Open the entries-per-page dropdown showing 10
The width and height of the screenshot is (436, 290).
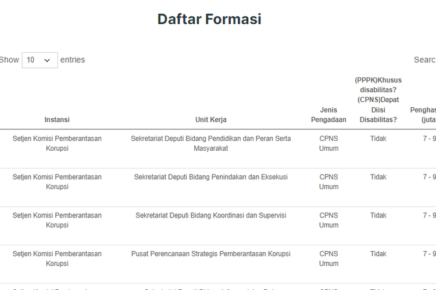[40, 60]
